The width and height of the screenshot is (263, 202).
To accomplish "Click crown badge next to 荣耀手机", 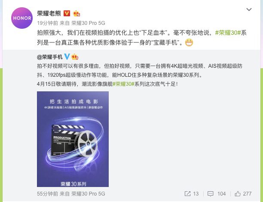I will [75, 57].
